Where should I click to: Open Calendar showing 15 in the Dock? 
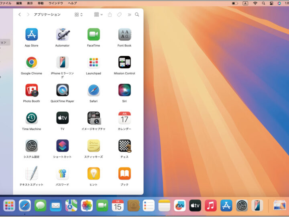coord(118,205)
